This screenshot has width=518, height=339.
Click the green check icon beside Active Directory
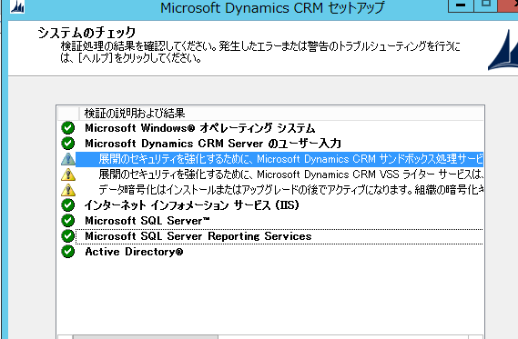68,252
